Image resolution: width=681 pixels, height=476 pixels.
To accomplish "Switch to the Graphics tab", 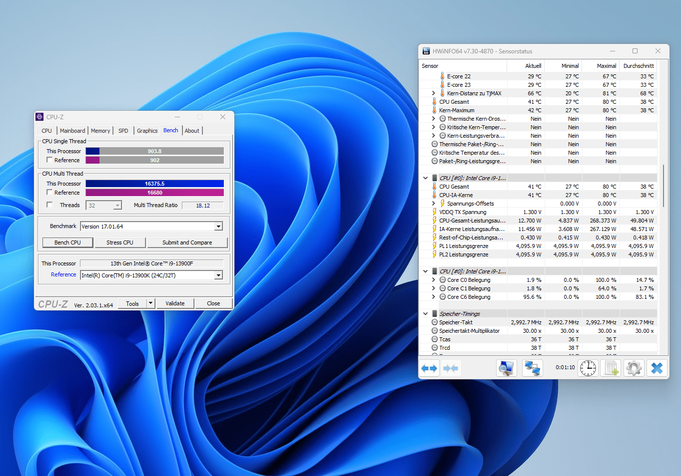I will (147, 131).
